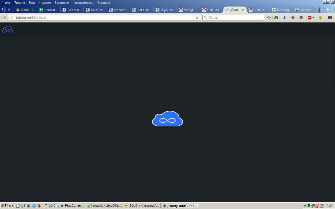335x209 pixels.
Task: Switch to the Ким Сер tab
Action: coord(95,10)
